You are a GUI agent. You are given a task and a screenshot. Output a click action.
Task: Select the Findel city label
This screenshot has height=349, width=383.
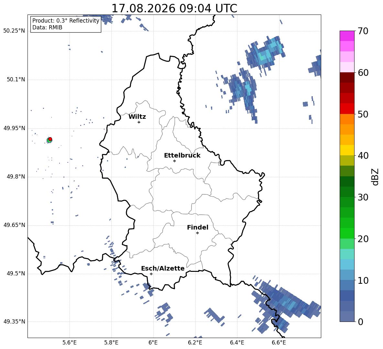pyautogui.click(x=198, y=227)
